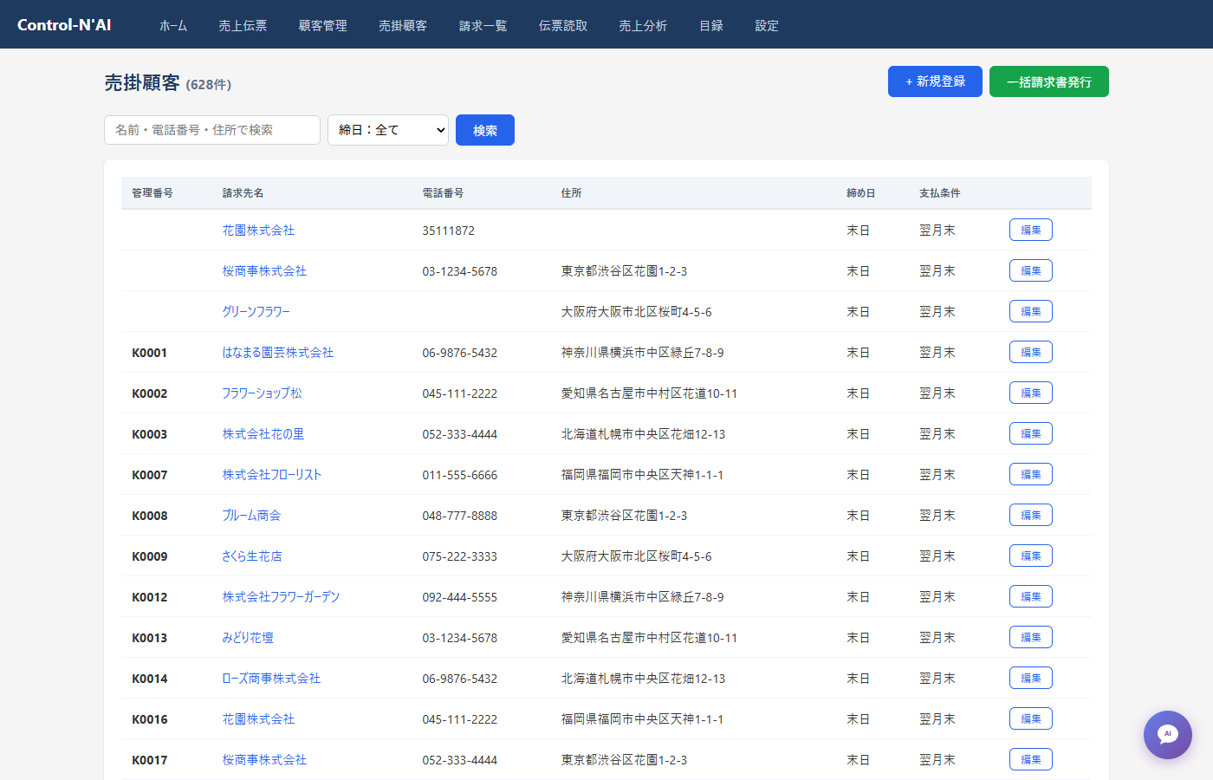Open the ブルーム商会 link
Viewport: 1213px width, 780px height.
[251, 516]
